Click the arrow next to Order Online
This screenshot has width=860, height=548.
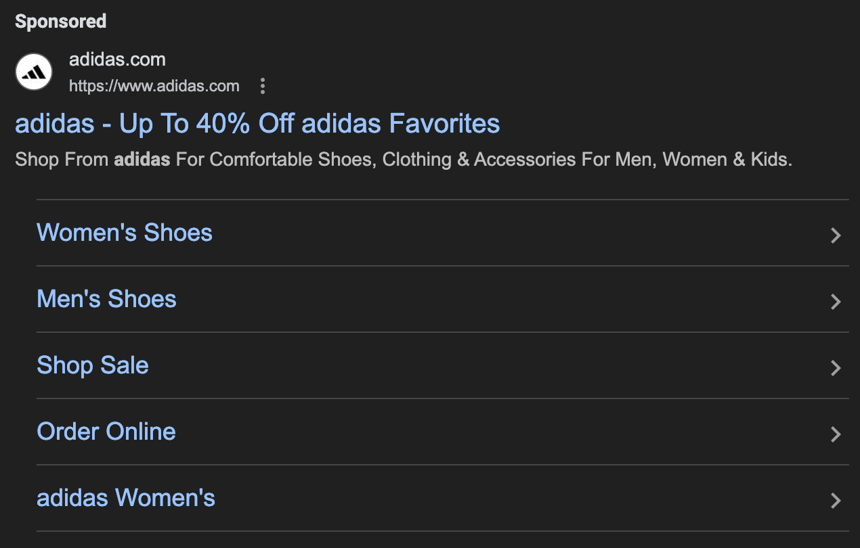tap(836, 434)
